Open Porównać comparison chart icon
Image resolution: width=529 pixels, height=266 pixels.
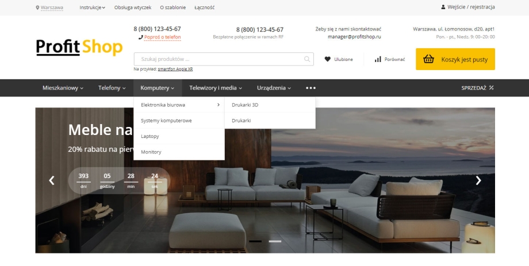click(x=378, y=59)
